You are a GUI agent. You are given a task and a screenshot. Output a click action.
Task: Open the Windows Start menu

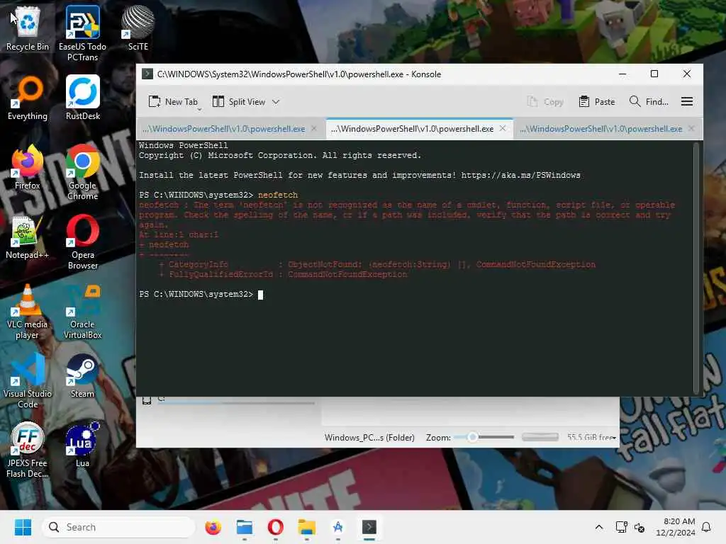pyautogui.click(x=23, y=527)
